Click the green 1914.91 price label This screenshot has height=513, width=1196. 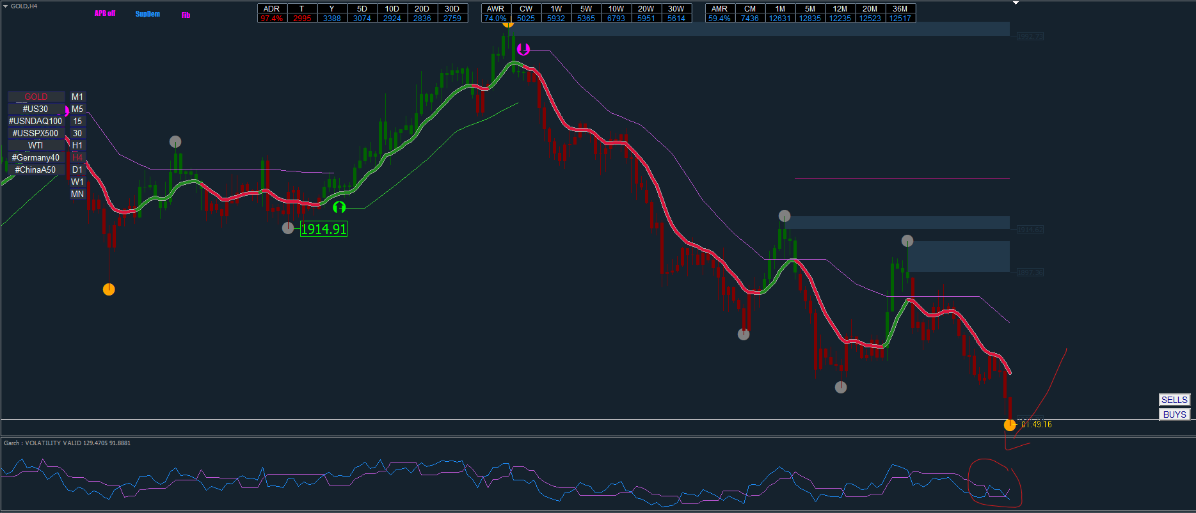pyautogui.click(x=324, y=229)
